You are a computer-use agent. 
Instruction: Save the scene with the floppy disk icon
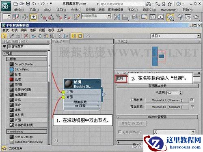tap(28, 4)
